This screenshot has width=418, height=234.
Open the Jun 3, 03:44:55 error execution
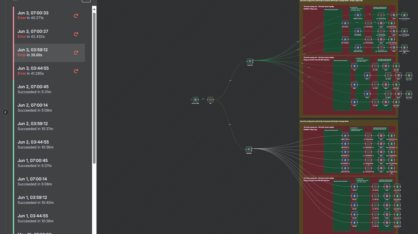[49, 71]
